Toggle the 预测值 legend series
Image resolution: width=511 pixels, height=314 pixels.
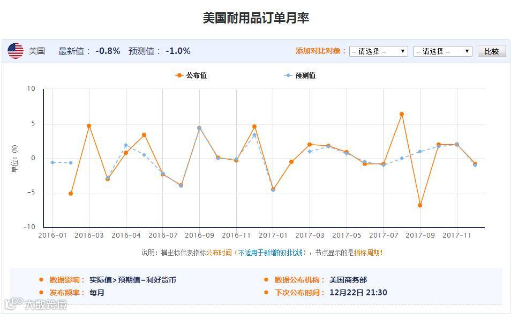coord(300,75)
